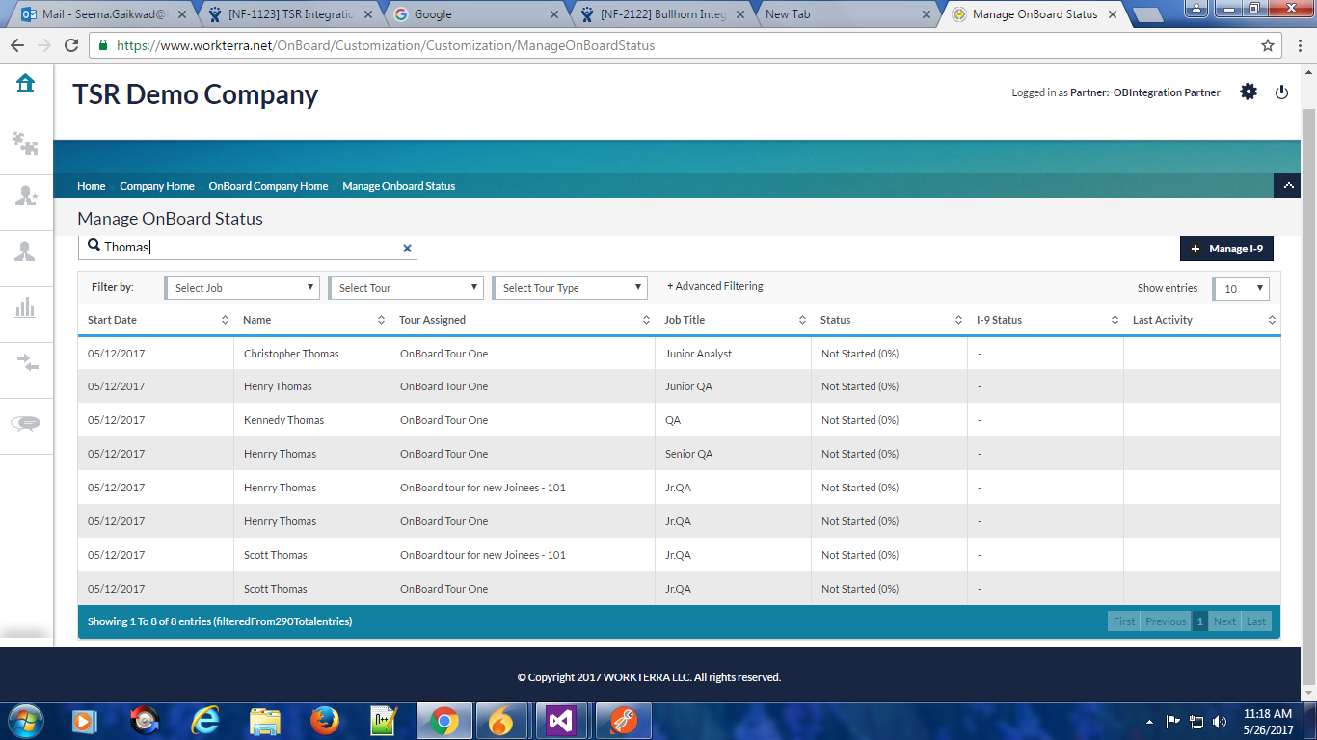Click the Thomas search input field
This screenshot has width=1317, height=740.
click(x=251, y=248)
